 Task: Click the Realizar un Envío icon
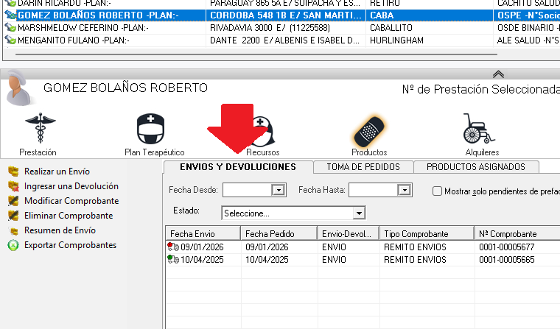click(x=13, y=171)
